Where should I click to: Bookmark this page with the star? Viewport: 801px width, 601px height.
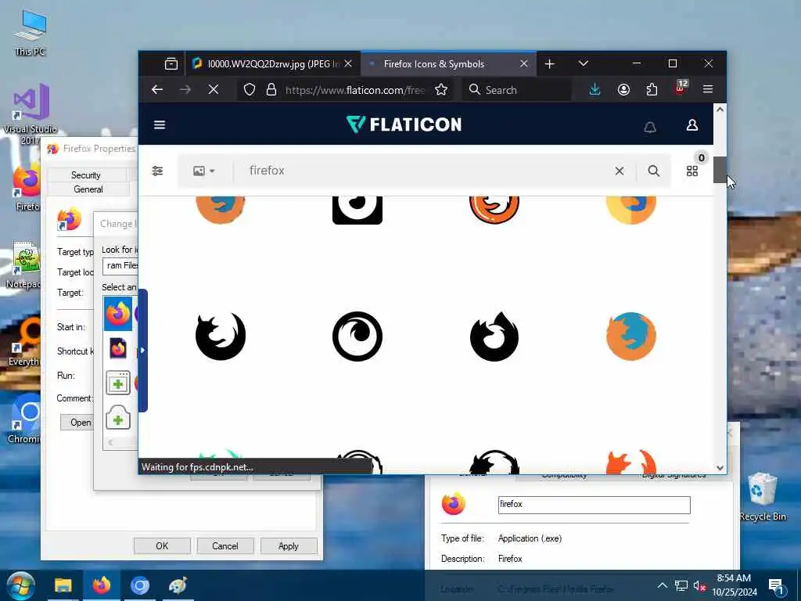tap(441, 89)
